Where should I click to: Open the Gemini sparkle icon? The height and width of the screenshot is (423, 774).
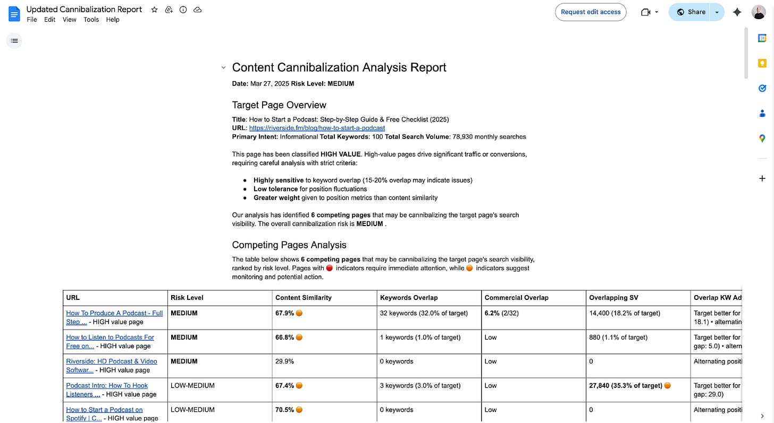[x=737, y=12]
